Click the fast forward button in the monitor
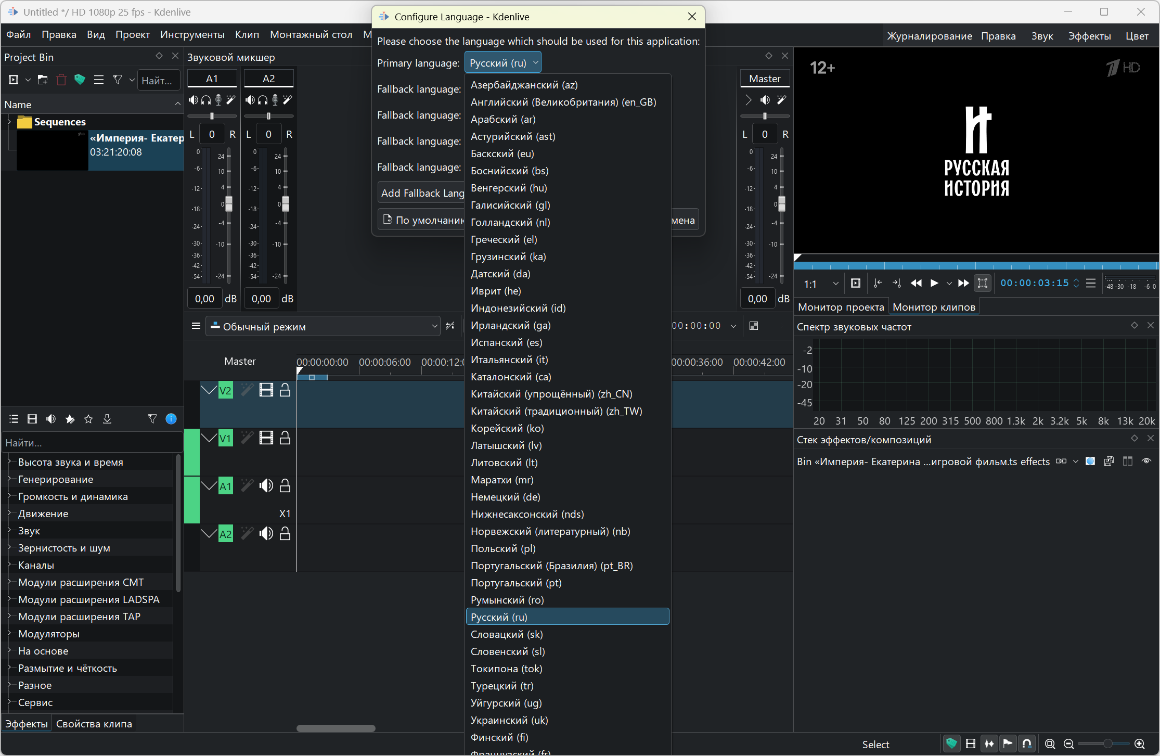The height and width of the screenshot is (756, 1160). 963,283
